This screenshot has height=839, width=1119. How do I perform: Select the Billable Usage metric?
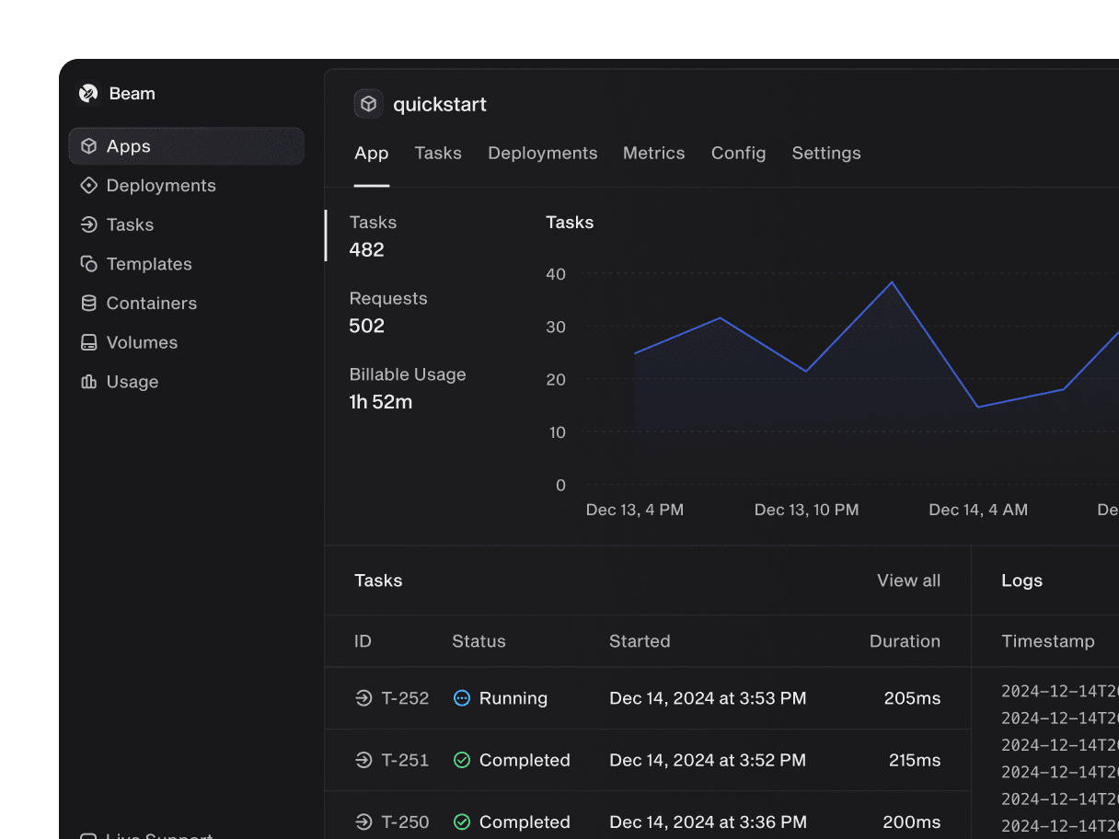407,388
